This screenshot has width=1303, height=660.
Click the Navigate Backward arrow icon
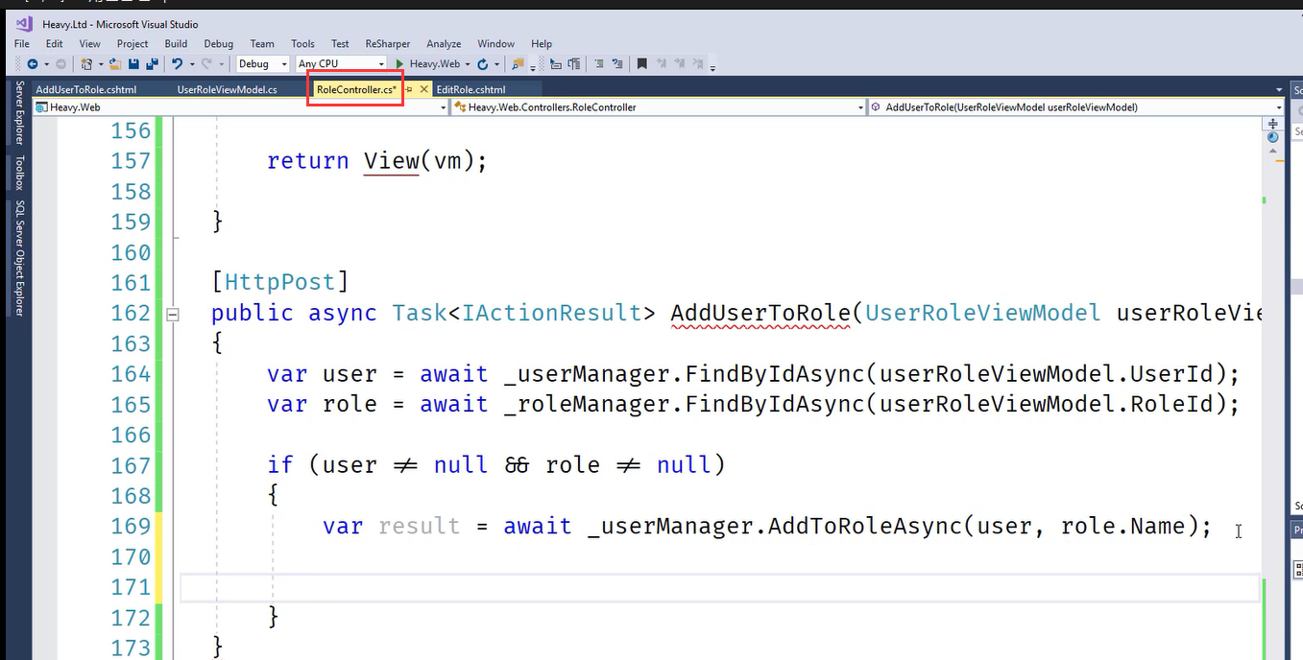33,64
